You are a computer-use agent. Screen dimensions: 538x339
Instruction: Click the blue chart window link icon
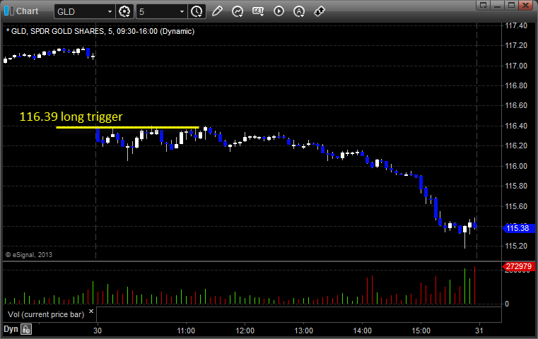pos(9,11)
